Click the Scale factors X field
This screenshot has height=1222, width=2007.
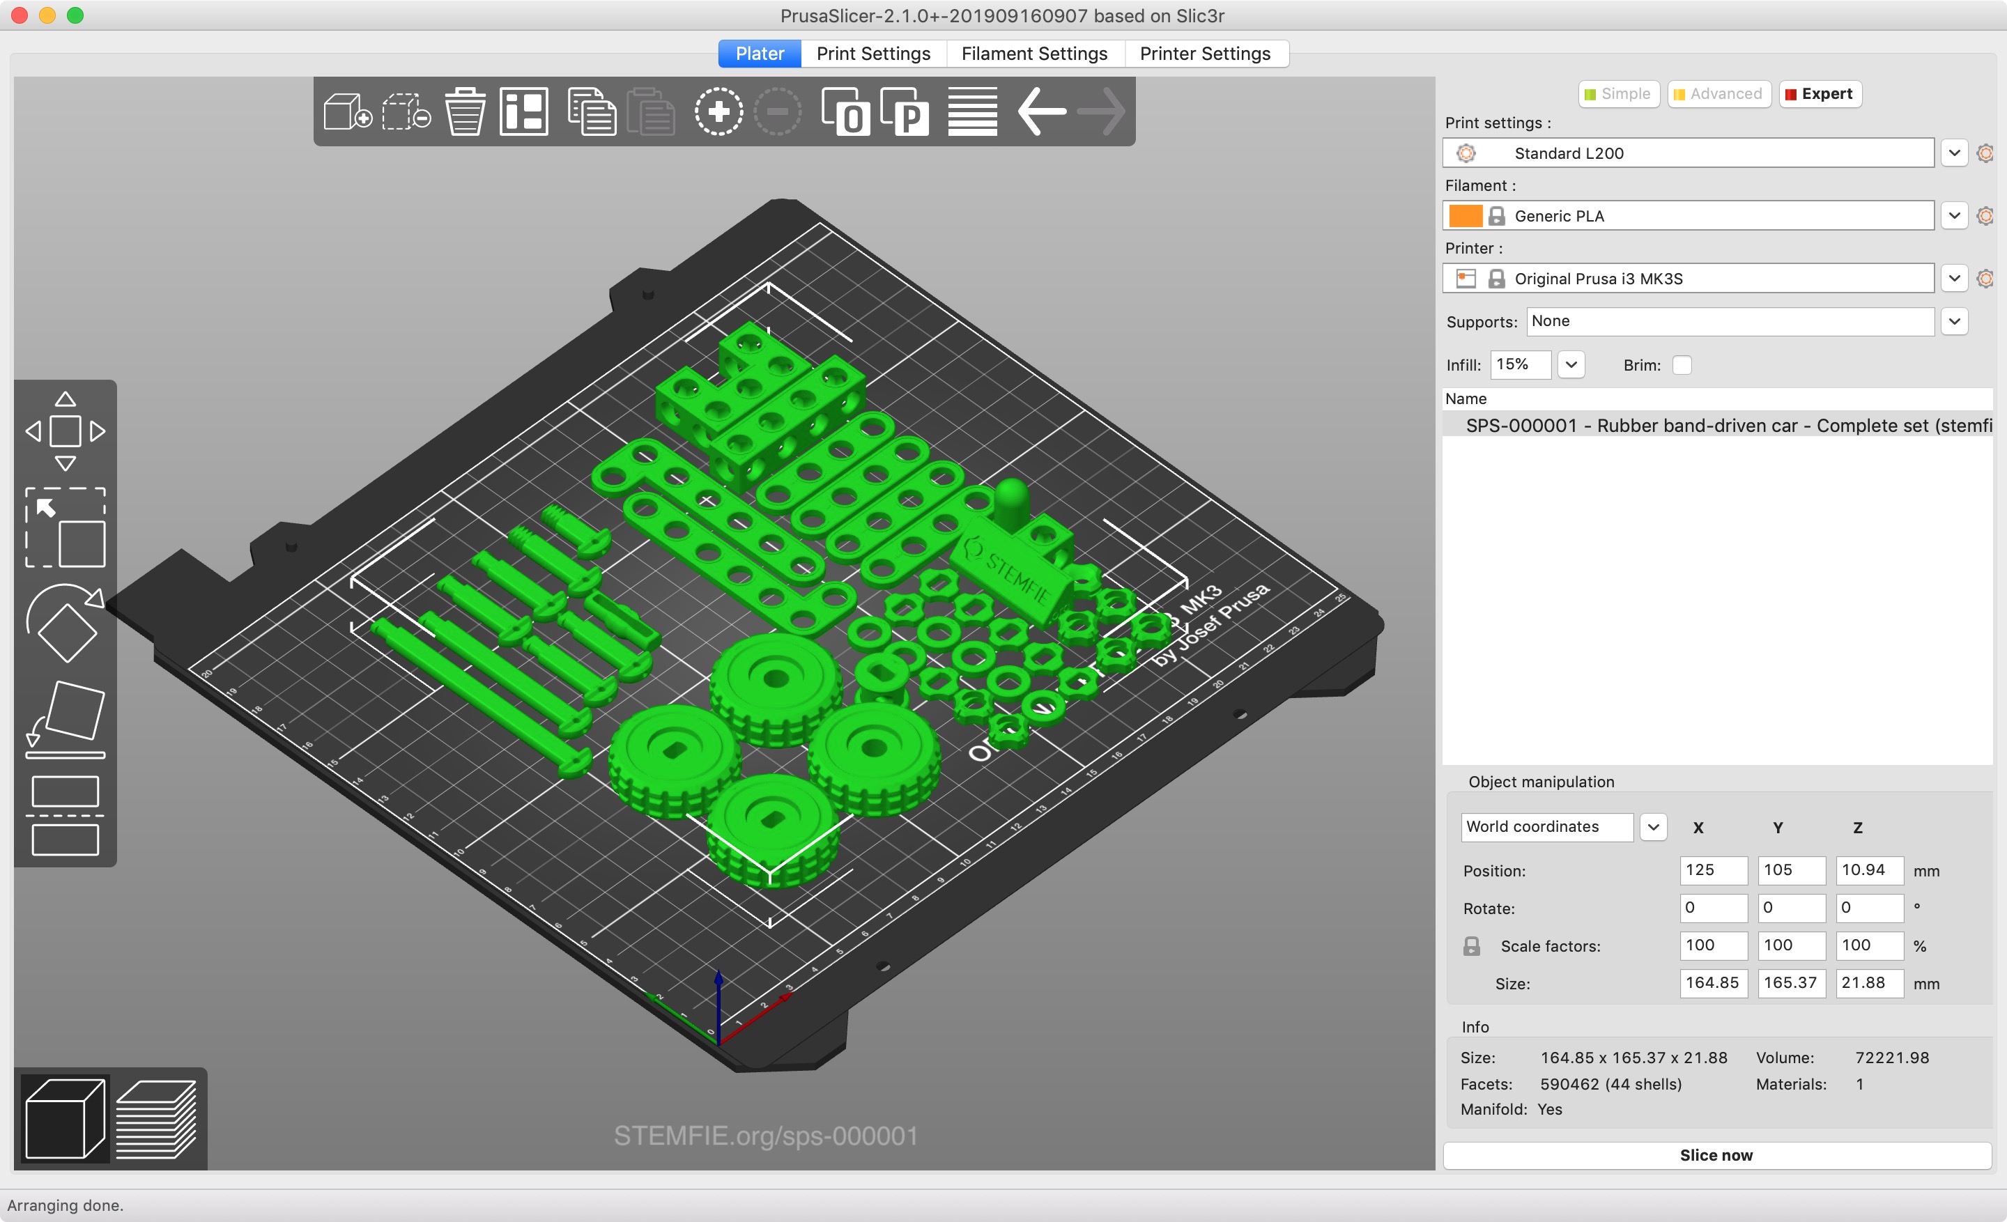point(1713,945)
